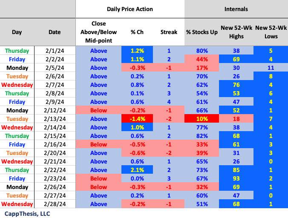The height and width of the screenshot is (218, 288).
Task: Click the Internals group header
Action: [236, 9]
